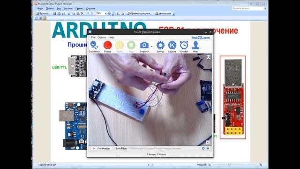
Task: Click the round blue settings icon by save folder
Action: point(203,148)
